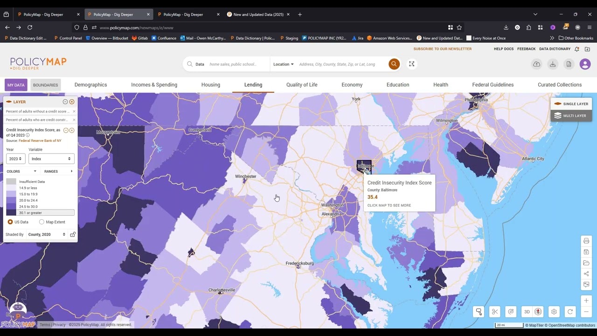Open the Education menu
The width and height of the screenshot is (597, 336).
398,84
